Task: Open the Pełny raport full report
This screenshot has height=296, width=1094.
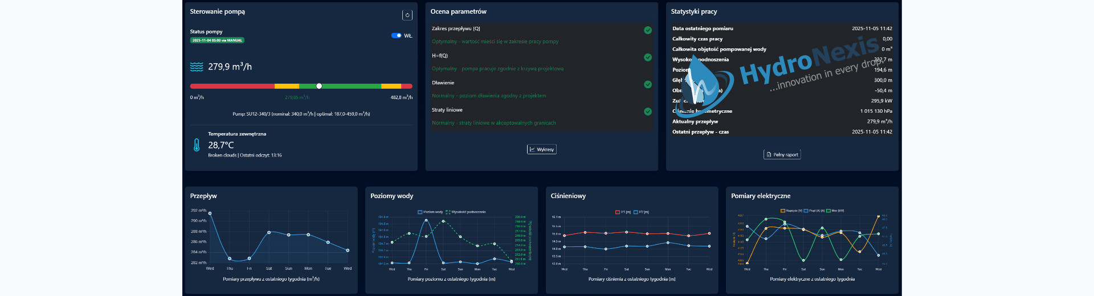Action: (x=782, y=154)
